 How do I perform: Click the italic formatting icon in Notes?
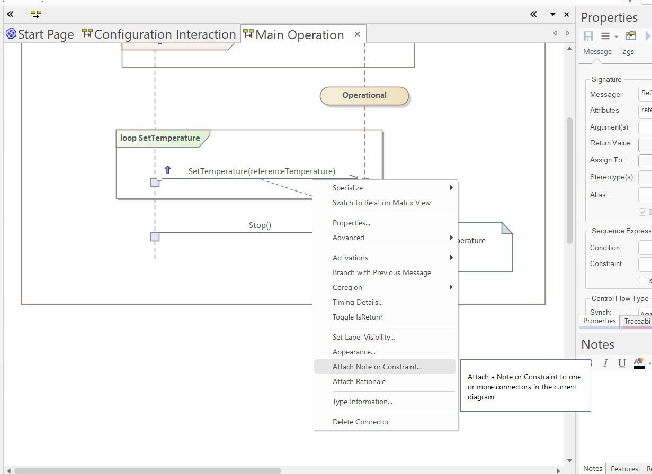point(605,363)
